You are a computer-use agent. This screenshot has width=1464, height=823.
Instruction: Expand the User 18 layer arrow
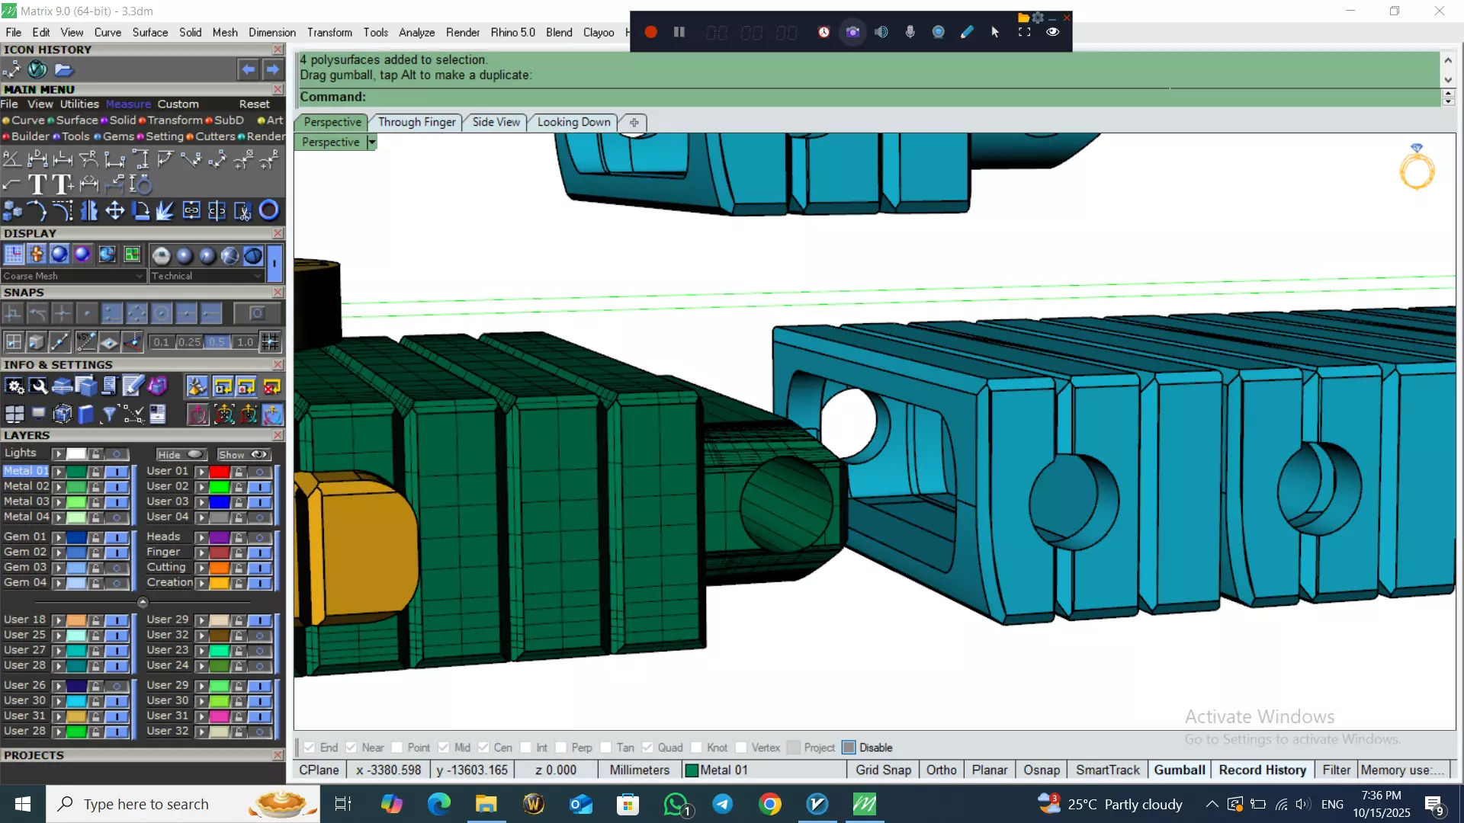pyautogui.click(x=58, y=620)
